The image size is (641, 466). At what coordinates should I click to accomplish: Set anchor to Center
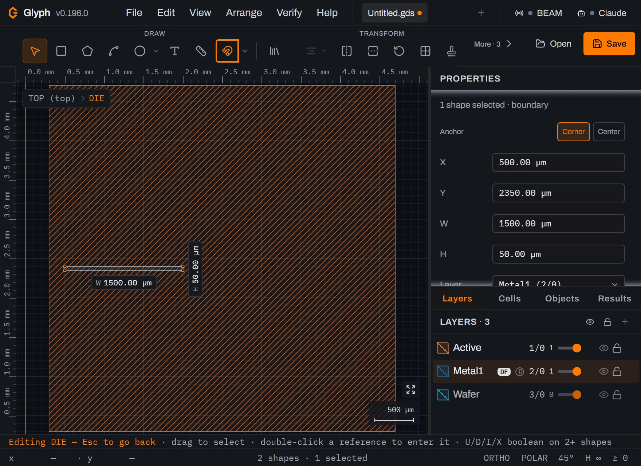click(x=609, y=132)
